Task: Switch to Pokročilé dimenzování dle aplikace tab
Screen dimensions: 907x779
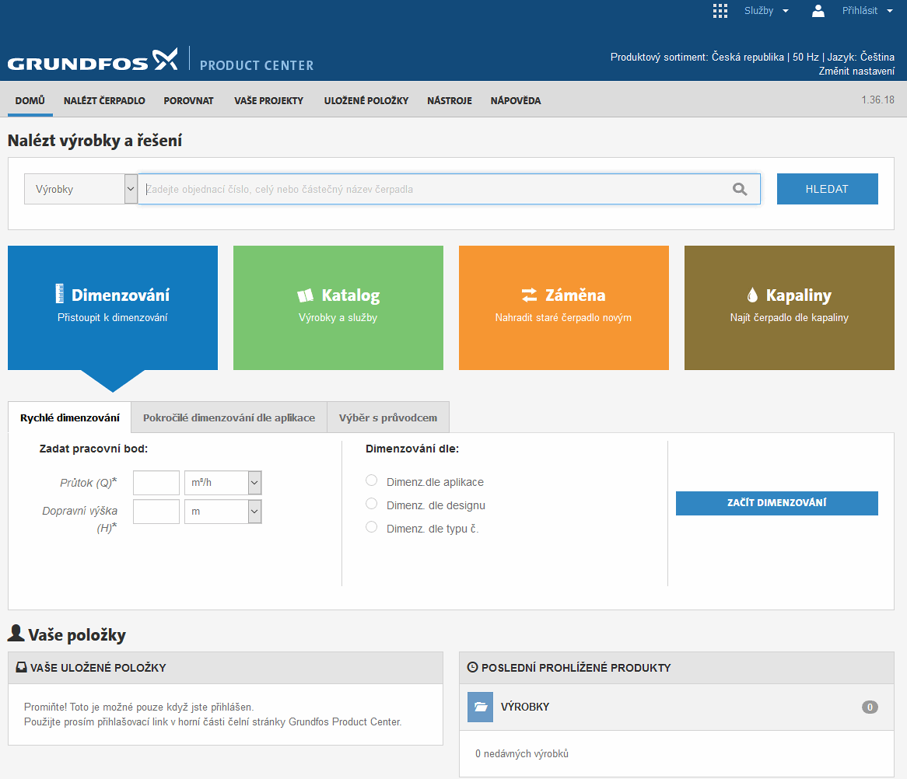Action: coord(229,417)
